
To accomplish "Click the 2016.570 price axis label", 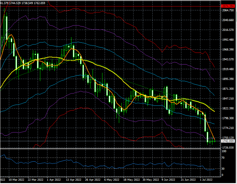I will click(228, 30).
